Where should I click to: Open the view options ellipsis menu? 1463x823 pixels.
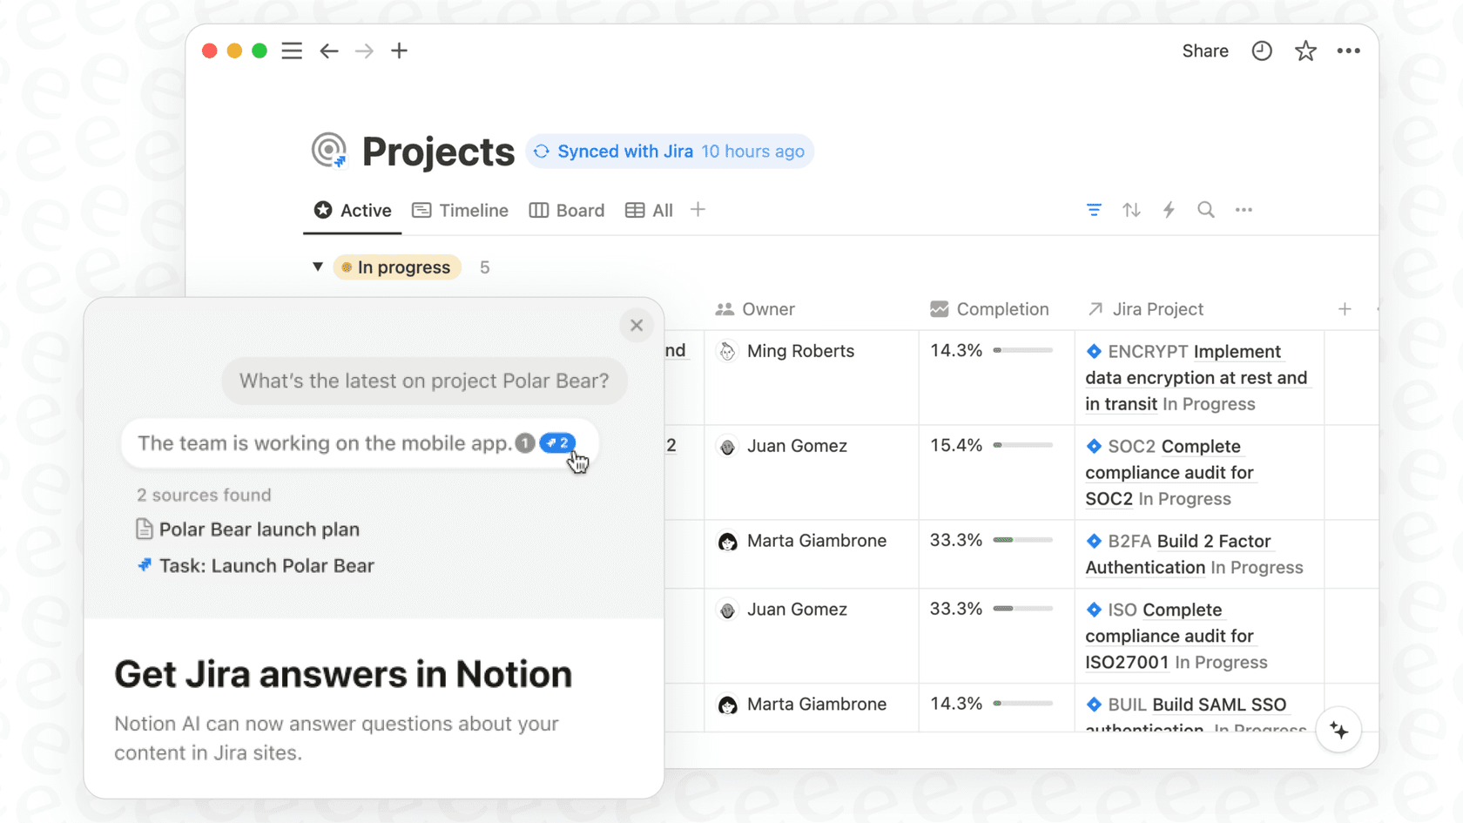(1244, 210)
